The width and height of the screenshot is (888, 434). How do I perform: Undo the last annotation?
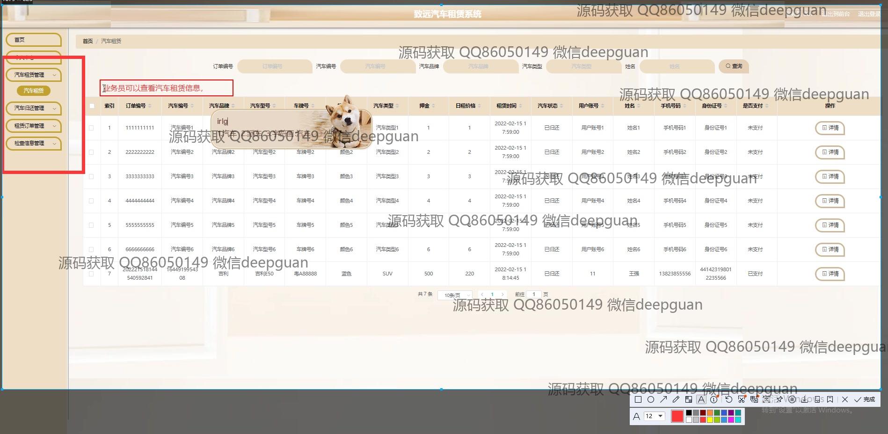point(728,399)
